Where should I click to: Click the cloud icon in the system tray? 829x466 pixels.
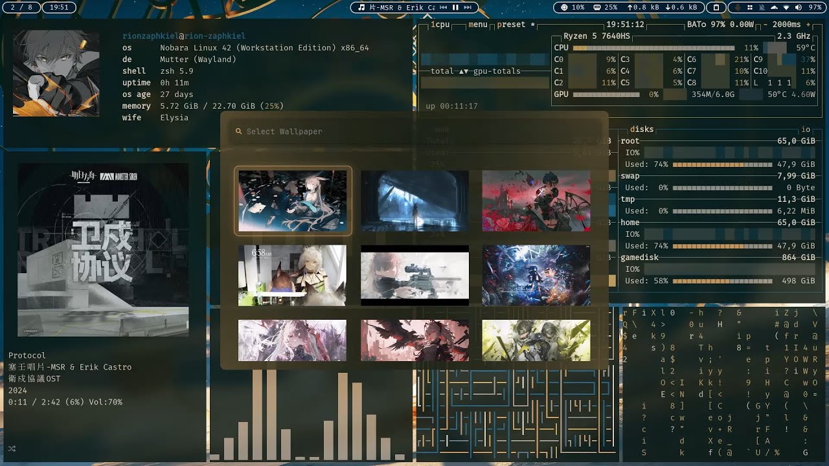click(774, 7)
